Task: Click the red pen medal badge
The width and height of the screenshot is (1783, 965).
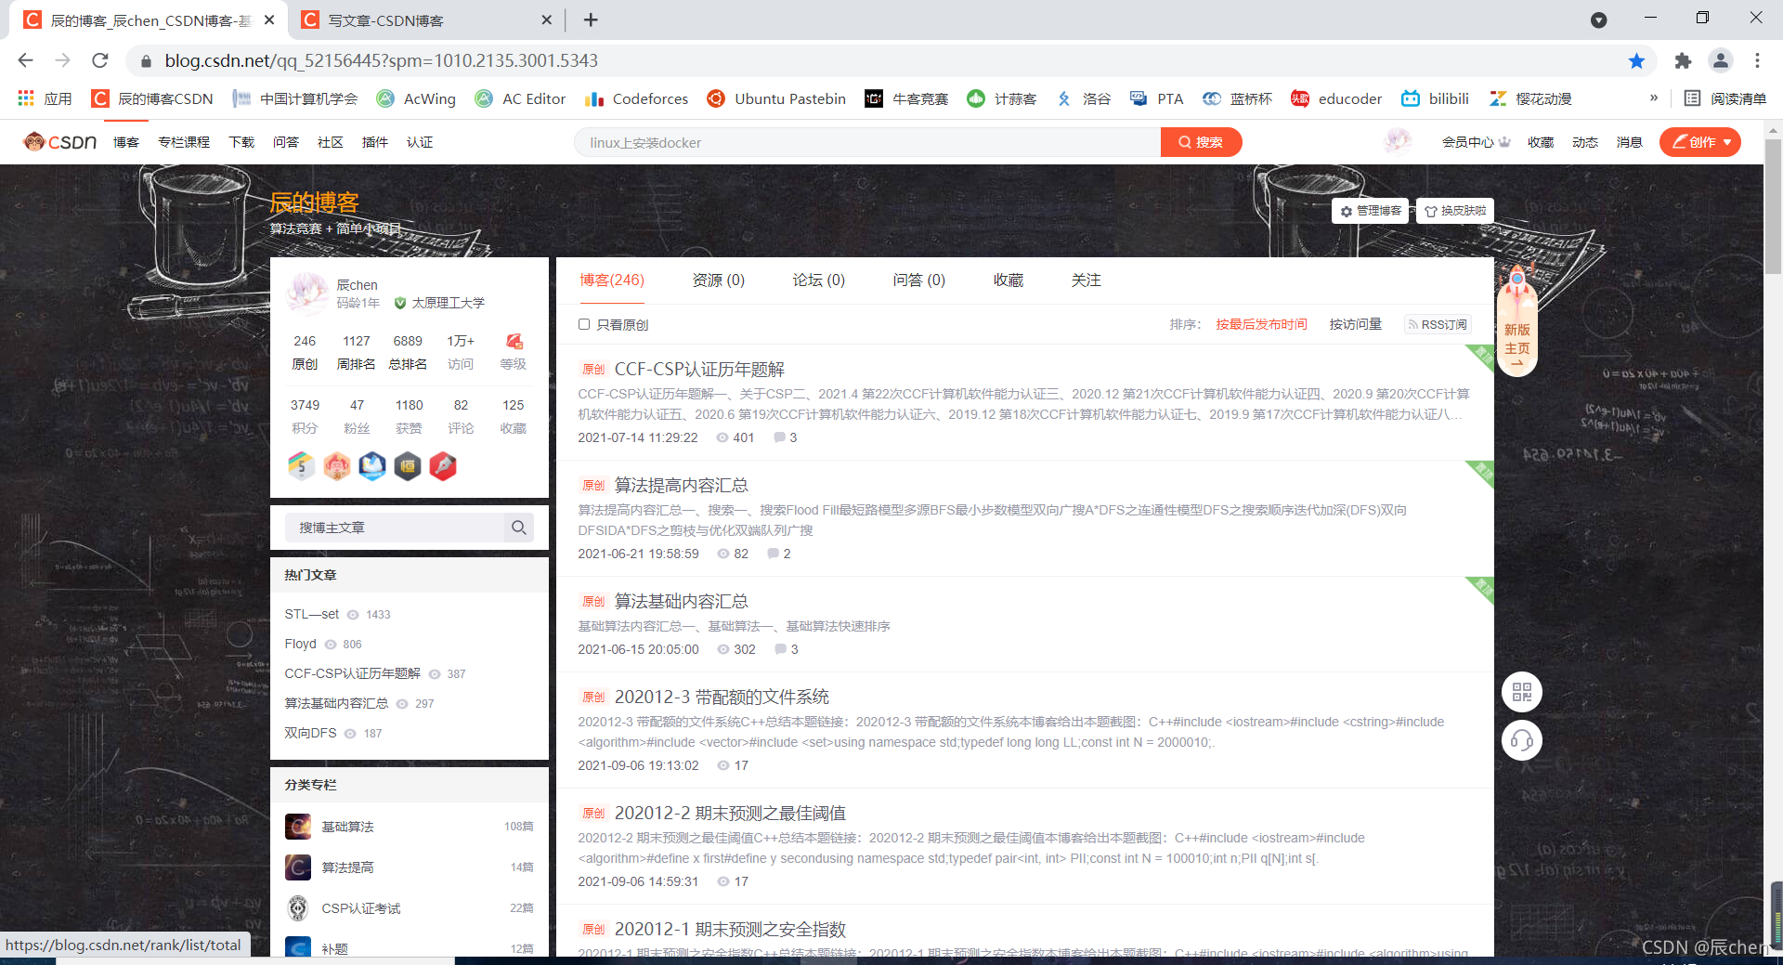Action: pos(443,465)
